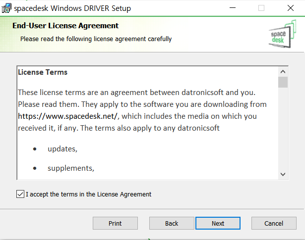Click the 'spacedesk Windows DRIVER Setup' title text
Viewport: 305px width, 240px height.
tap(72, 8)
